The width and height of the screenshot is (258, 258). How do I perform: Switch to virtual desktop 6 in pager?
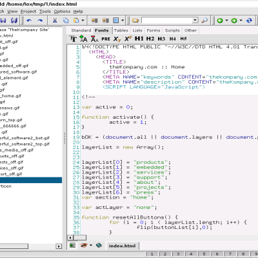pyautogui.click(x=217, y=254)
